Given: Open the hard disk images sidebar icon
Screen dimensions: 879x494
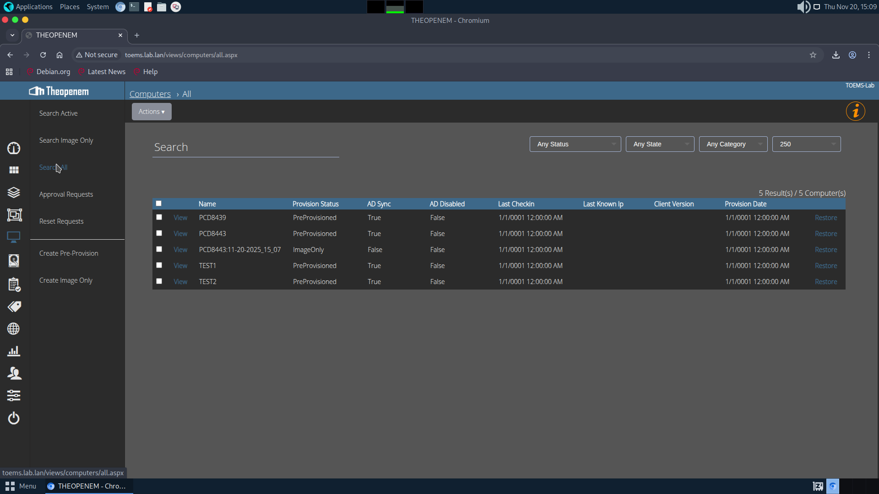Looking at the screenshot, I should click(x=14, y=260).
